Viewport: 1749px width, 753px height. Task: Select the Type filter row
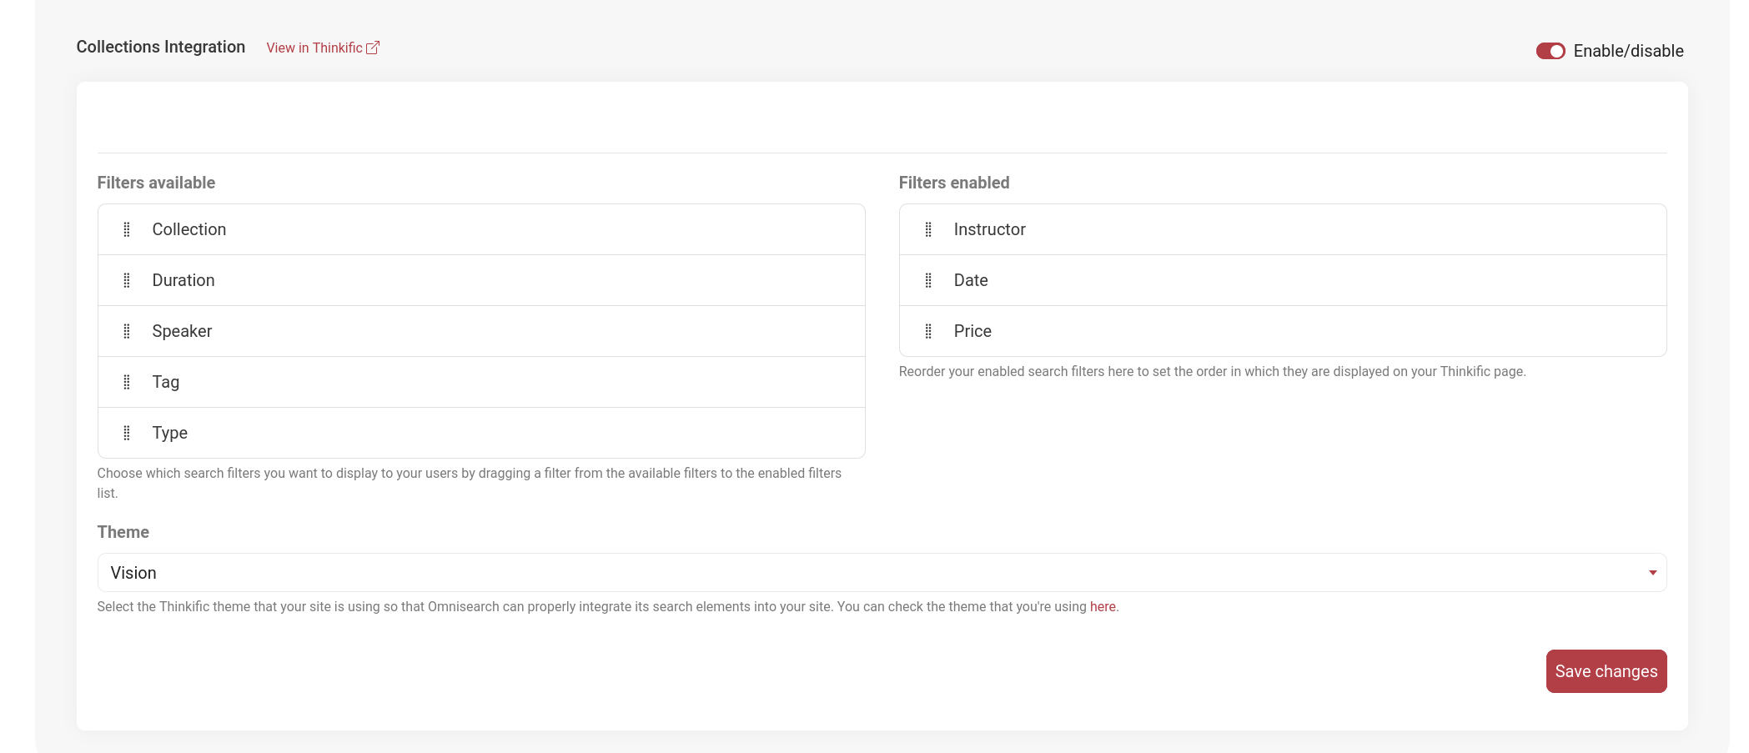pyautogui.click(x=481, y=433)
